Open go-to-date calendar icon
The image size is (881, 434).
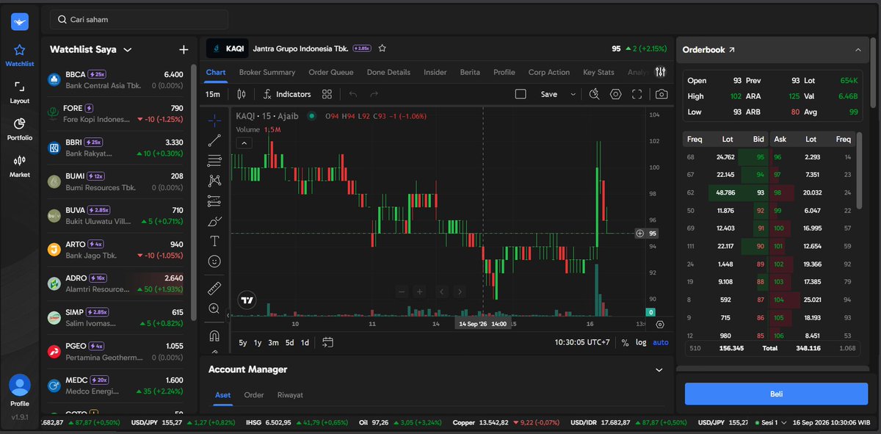(327, 342)
